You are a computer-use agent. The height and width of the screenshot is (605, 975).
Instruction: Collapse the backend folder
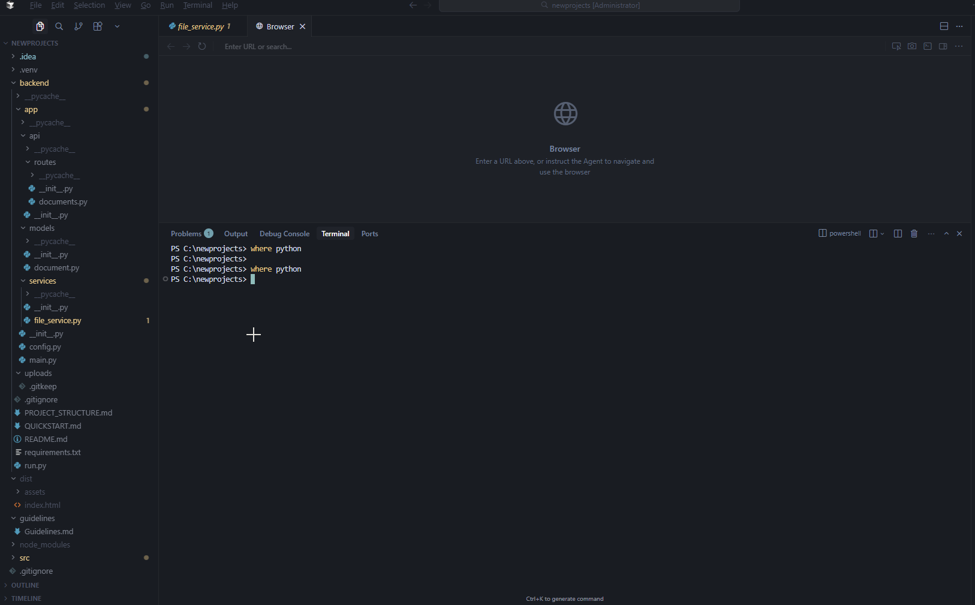pos(79,83)
